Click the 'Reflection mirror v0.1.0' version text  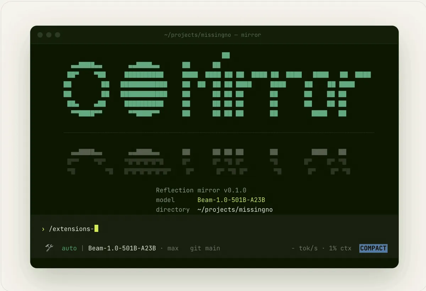click(x=206, y=190)
